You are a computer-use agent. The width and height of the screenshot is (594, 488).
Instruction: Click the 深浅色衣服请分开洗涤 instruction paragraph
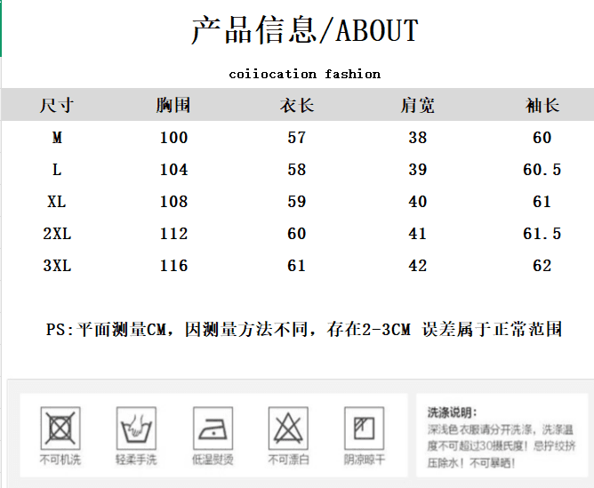pyautogui.click(x=502, y=446)
